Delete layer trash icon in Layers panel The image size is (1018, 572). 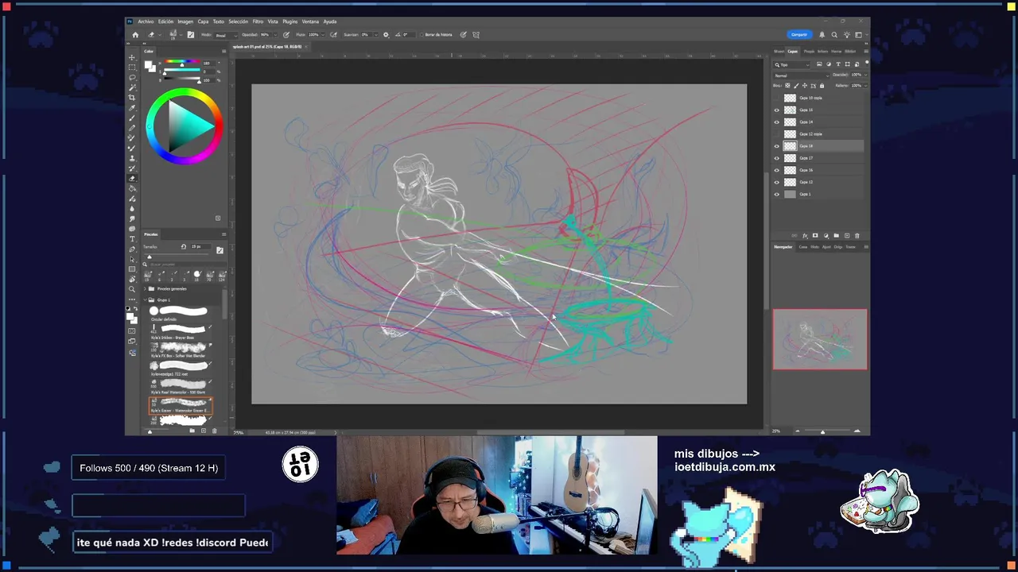coord(857,235)
